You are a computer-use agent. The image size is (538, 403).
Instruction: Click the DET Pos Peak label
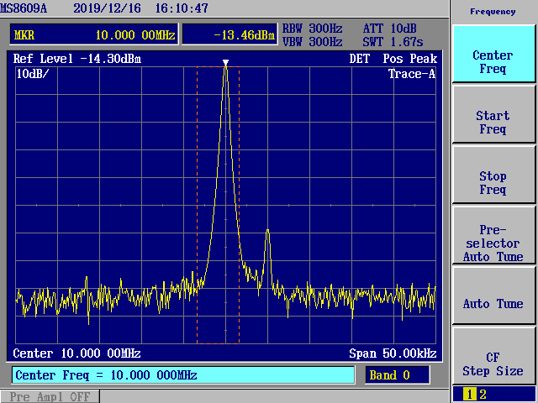tap(393, 59)
